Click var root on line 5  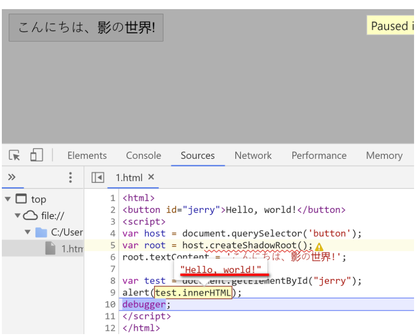tap(144, 246)
